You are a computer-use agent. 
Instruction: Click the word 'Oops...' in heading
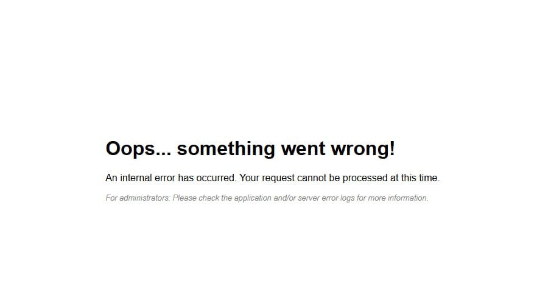tap(138, 149)
